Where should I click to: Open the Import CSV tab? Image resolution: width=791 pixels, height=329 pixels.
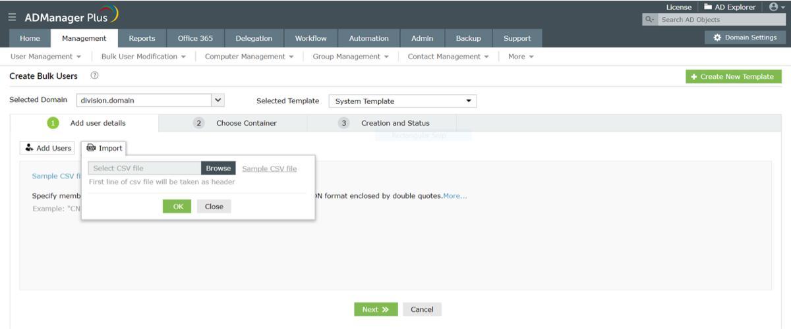(x=104, y=148)
